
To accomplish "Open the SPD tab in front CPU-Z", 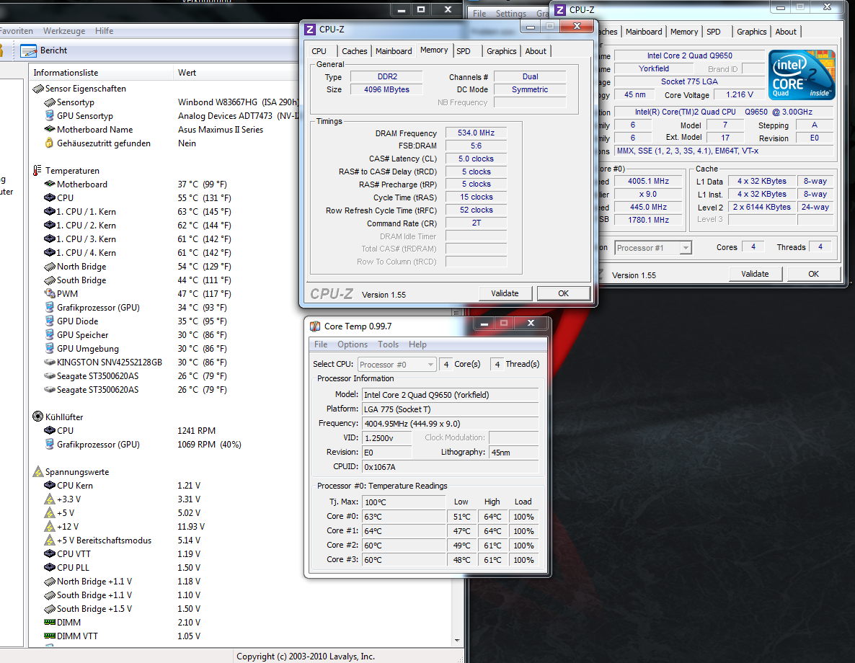I will (464, 50).
